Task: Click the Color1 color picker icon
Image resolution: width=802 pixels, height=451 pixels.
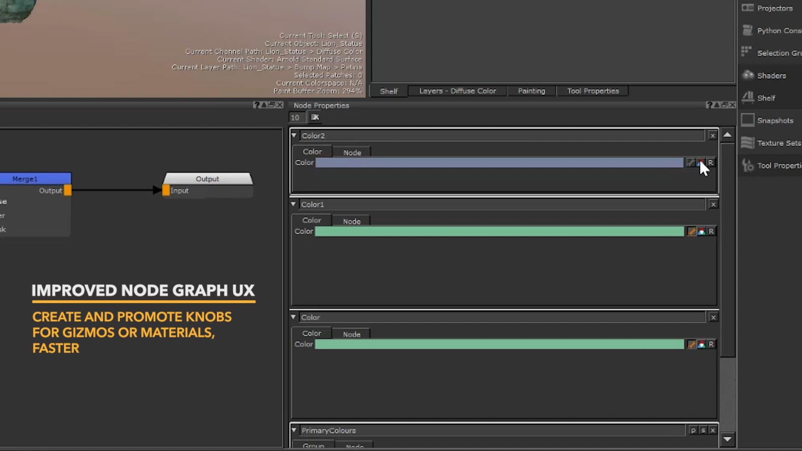Action: [x=702, y=232]
